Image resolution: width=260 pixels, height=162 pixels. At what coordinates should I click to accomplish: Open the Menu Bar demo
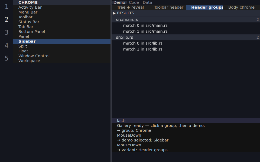[x=62, y=12]
